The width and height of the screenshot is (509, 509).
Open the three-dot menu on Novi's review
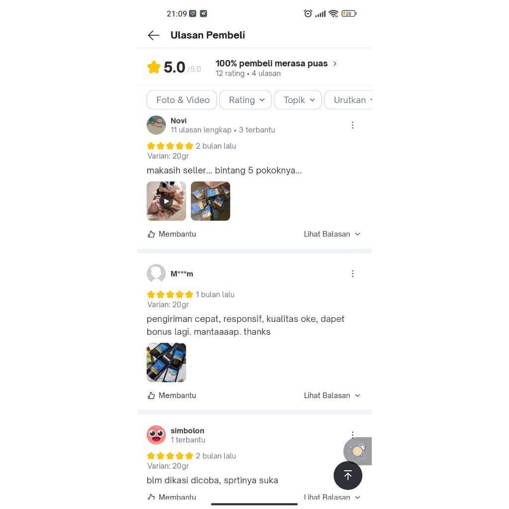point(352,125)
